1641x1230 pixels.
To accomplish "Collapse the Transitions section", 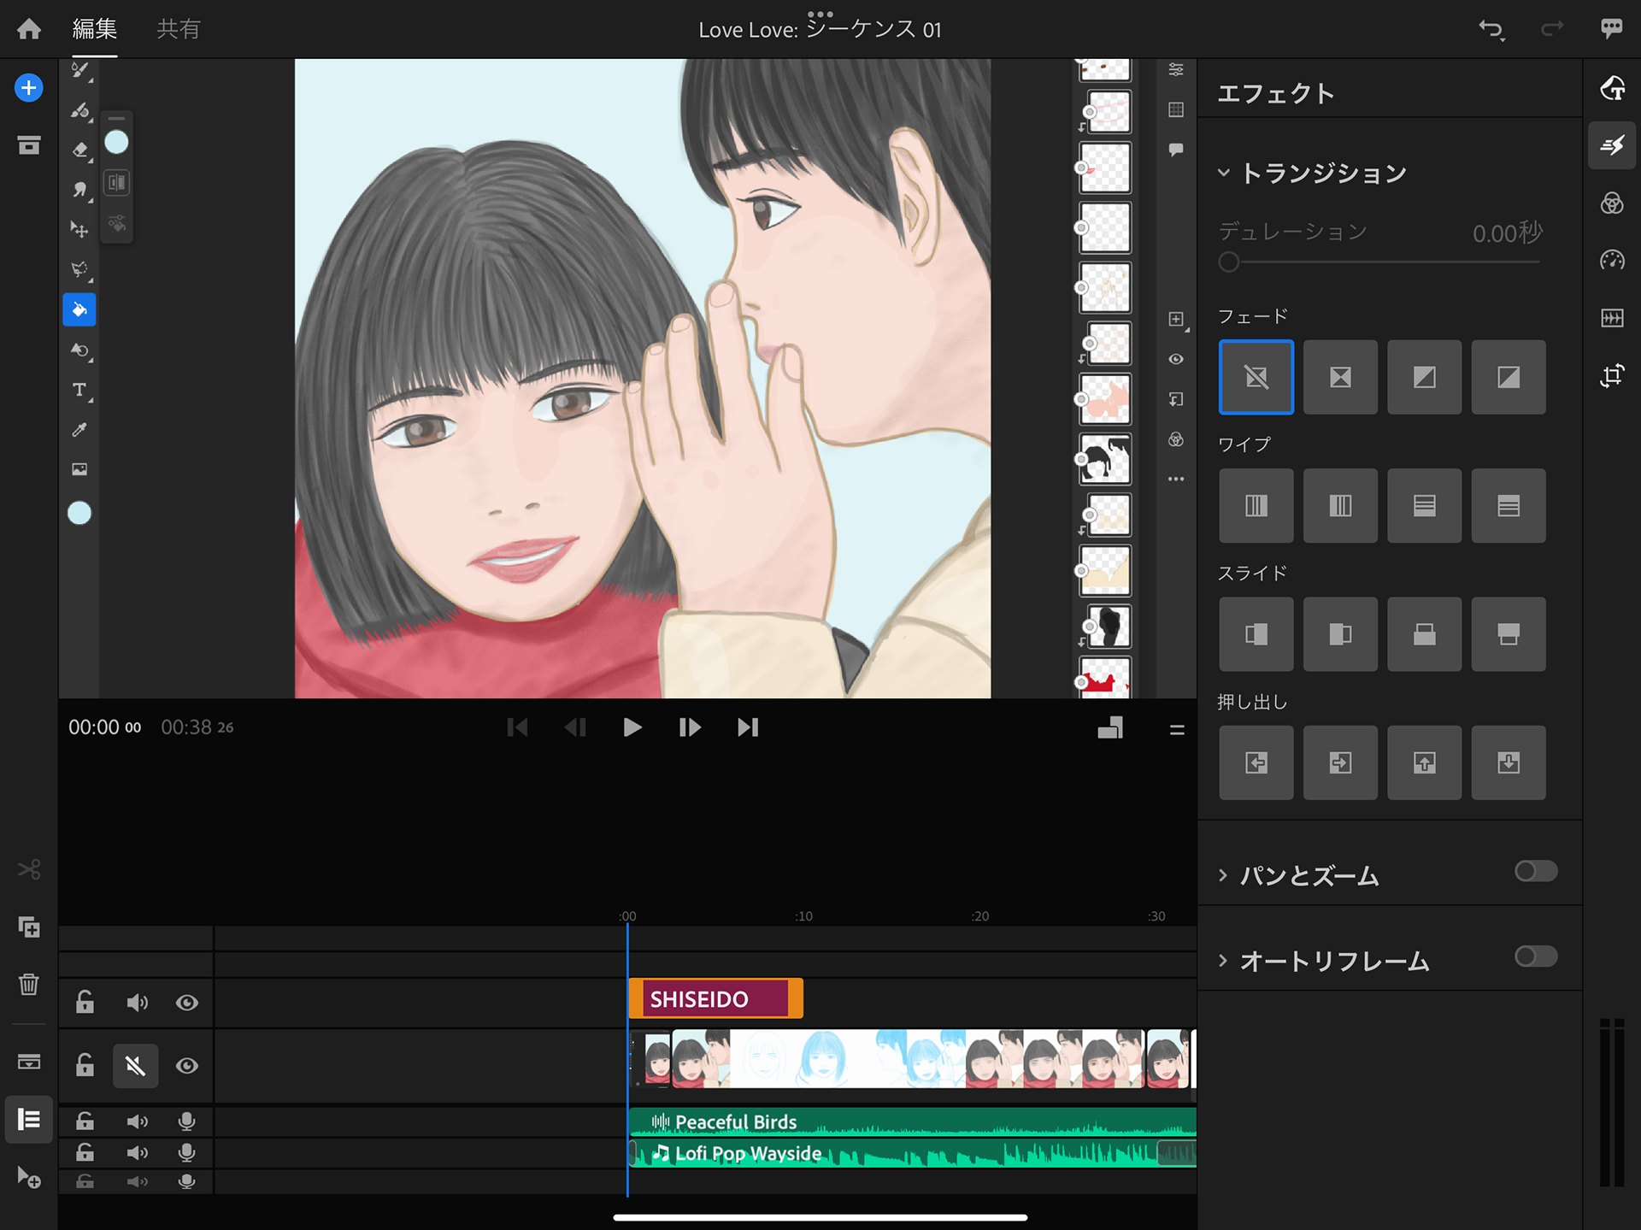I will click(x=1224, y=173).
